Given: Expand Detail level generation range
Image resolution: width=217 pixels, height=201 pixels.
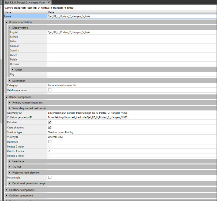Looking at the screenshot, I should [10, 184].
